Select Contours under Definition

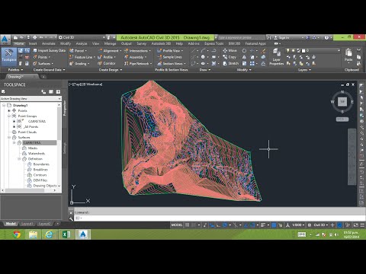point(40,175)
